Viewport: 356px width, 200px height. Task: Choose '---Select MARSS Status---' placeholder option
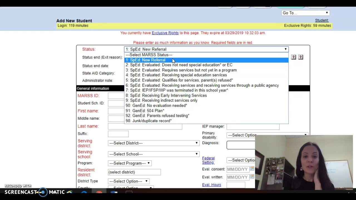(206, 55)
